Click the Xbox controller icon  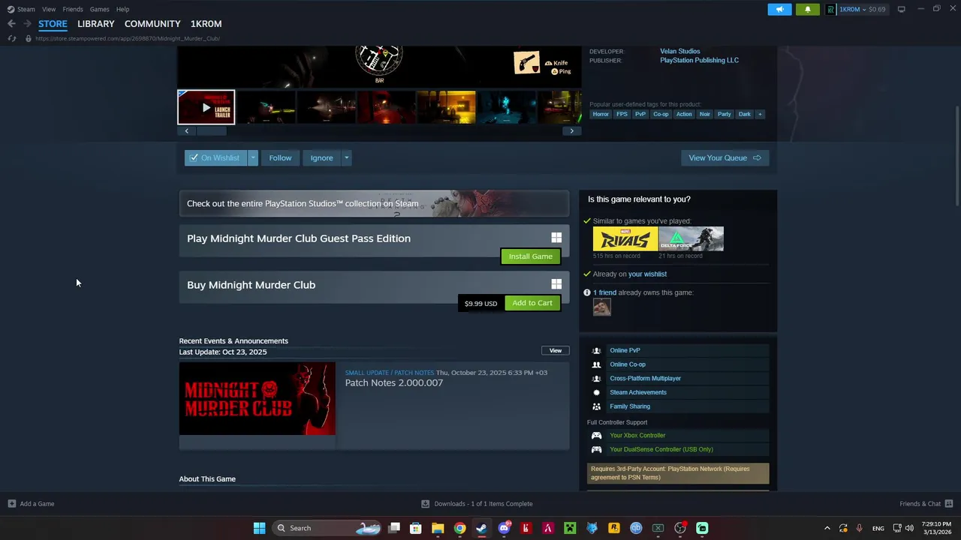596,435
